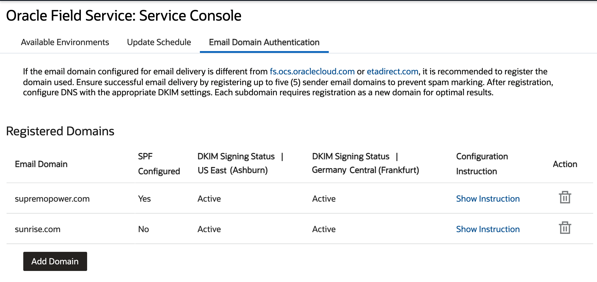Click the Registered Domains heading
The image size is (597, 282).
[60, 131]
